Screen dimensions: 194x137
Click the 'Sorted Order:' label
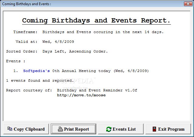click(x=22, y=51)
